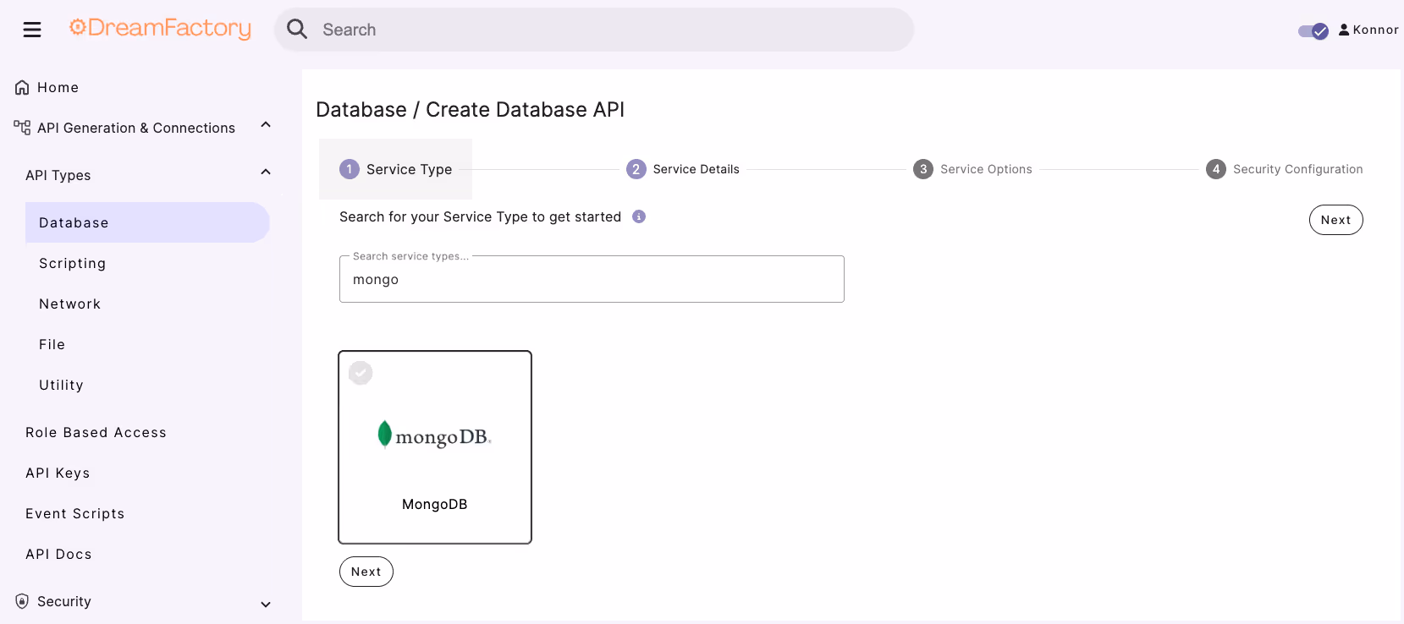The image size is (1404, 624).
Task: Click the top right Next button
Action: pos(1335,220)
